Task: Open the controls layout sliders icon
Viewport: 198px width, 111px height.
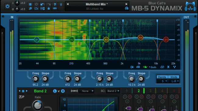Action: (x=42, y=9)
